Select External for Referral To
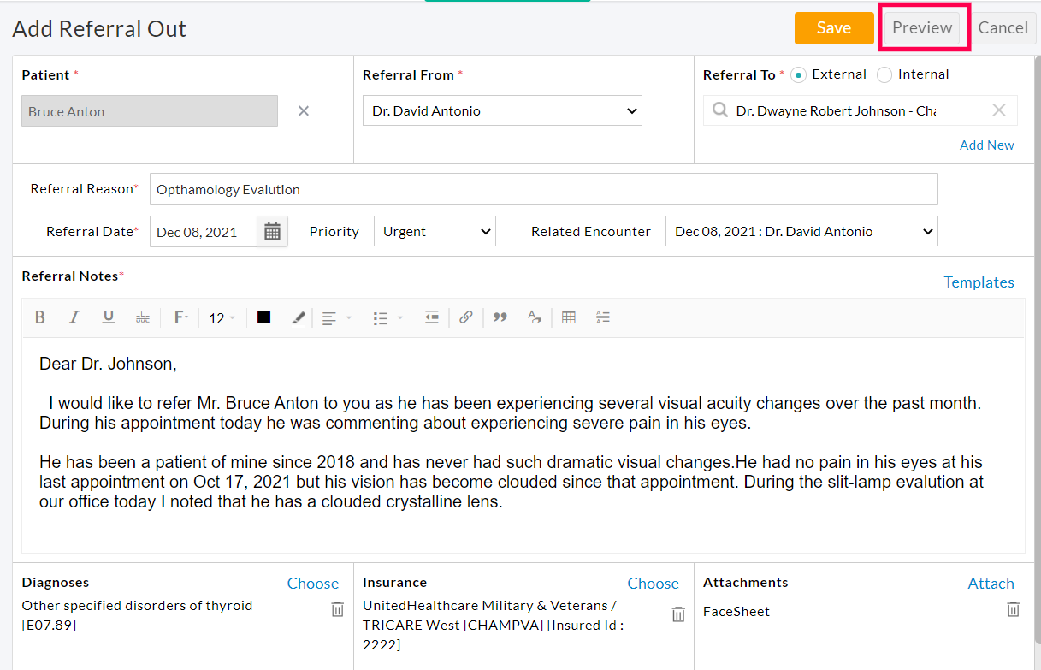This screenshot has height=670, width=1041. coord(797,74)
